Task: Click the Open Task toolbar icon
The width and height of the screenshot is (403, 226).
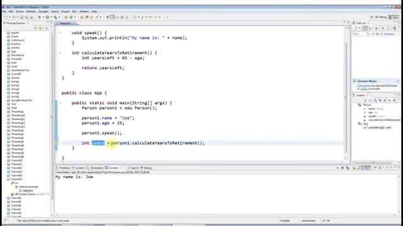Action: (87, 17)
